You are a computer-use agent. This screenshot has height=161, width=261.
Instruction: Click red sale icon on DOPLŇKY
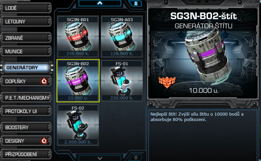click(44, 81)
